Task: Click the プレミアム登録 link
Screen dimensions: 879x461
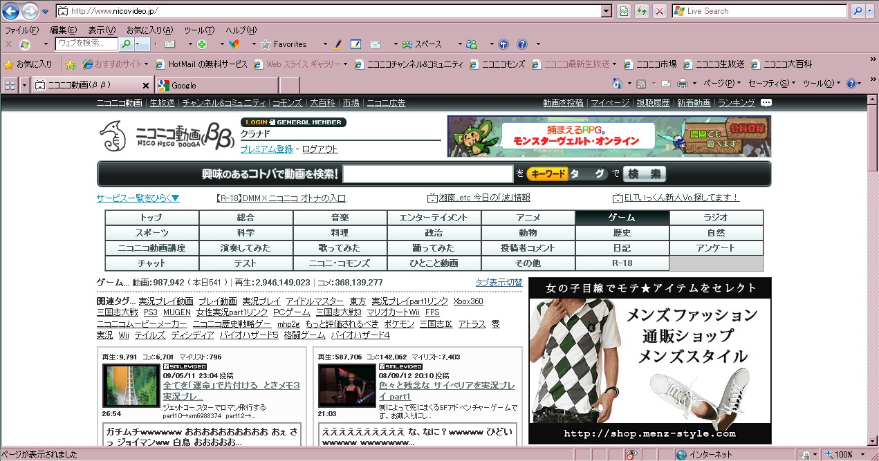Action: 266,149
